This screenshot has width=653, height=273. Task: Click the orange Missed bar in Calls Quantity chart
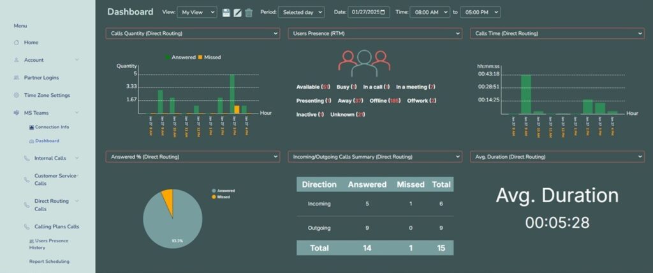tap(237, 110)
